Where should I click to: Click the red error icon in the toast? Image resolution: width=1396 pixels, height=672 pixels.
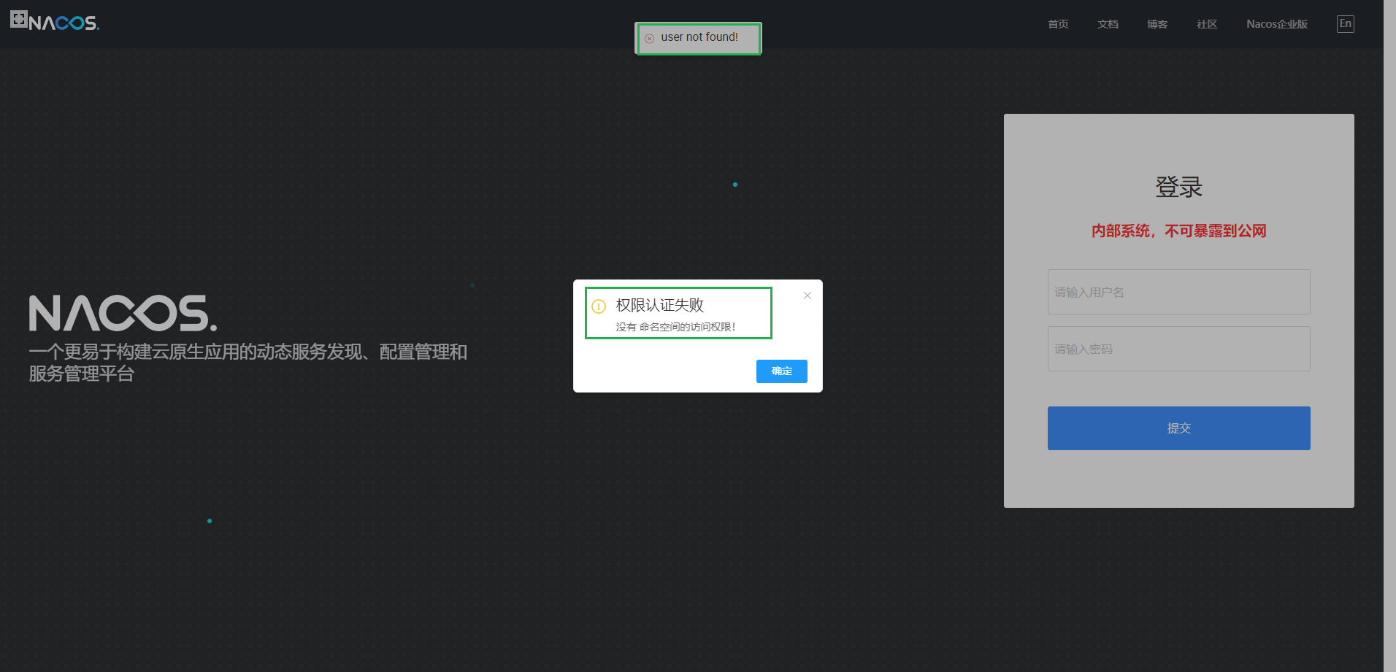coord(649,39)
